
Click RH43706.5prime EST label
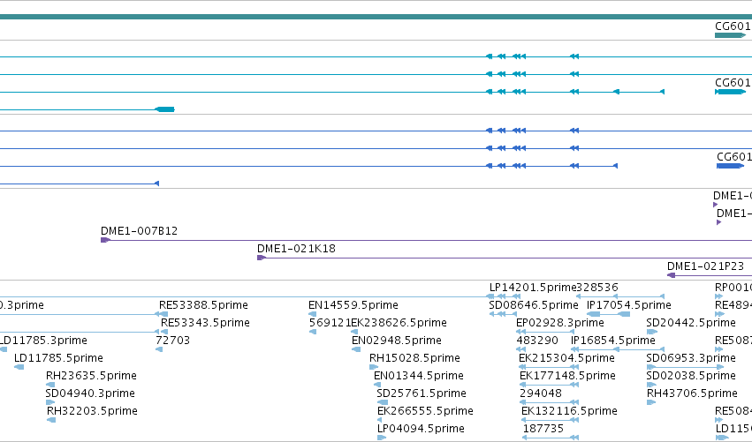point(692,393)
